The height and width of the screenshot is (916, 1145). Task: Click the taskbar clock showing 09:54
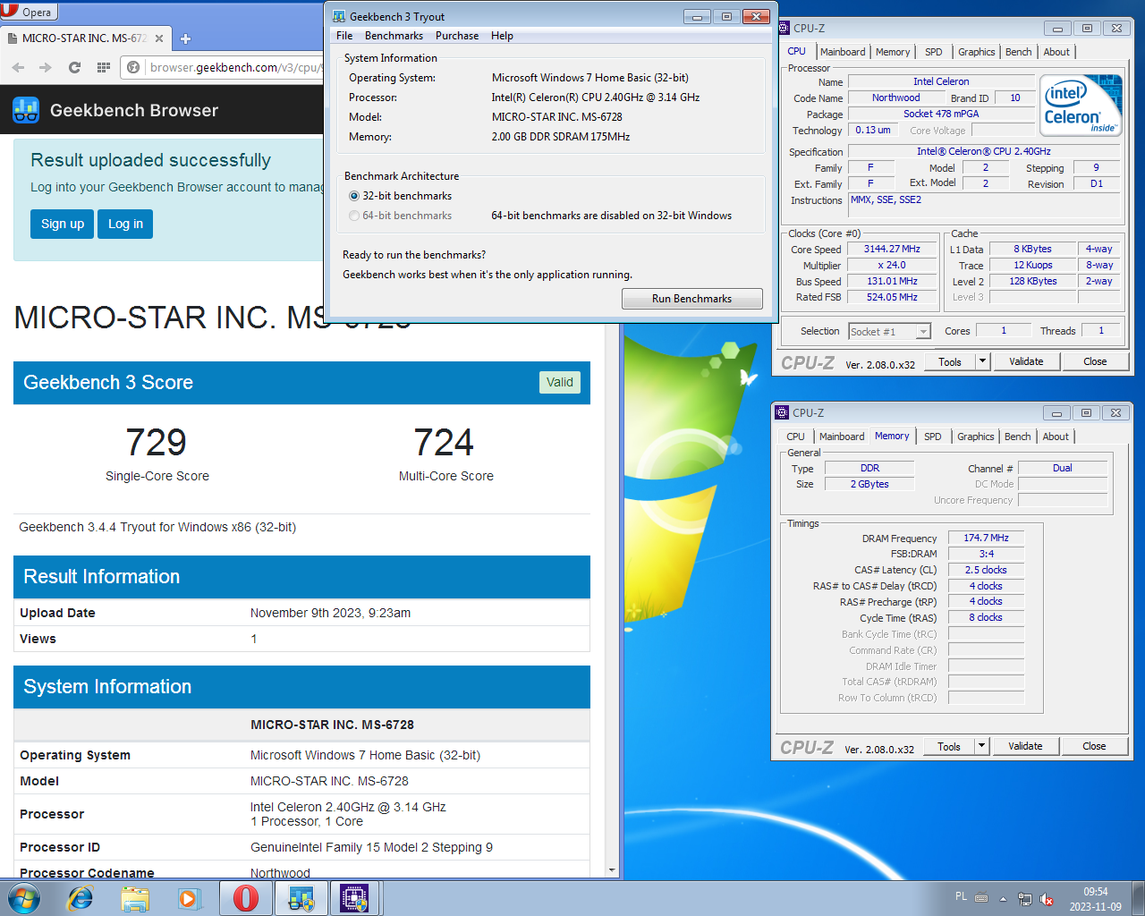tap(1095, 899)
